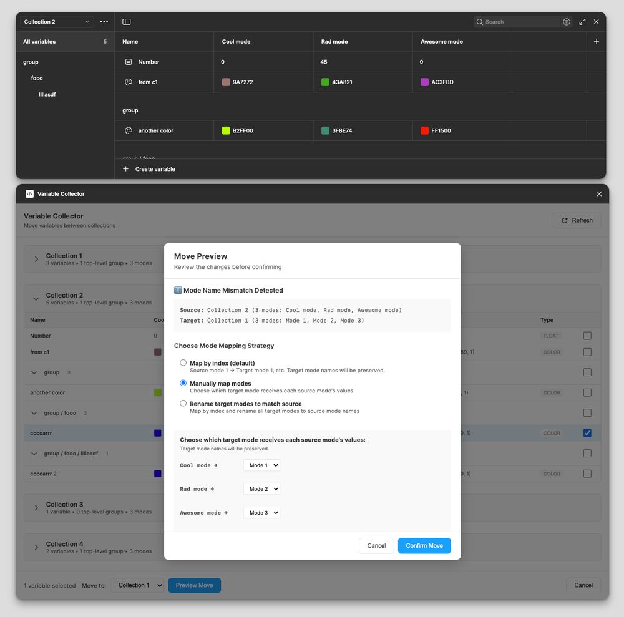The height and width of the screenshot is (617, 624).
Task: Select All variables in sidebar
Action: (x=65, y=42)
